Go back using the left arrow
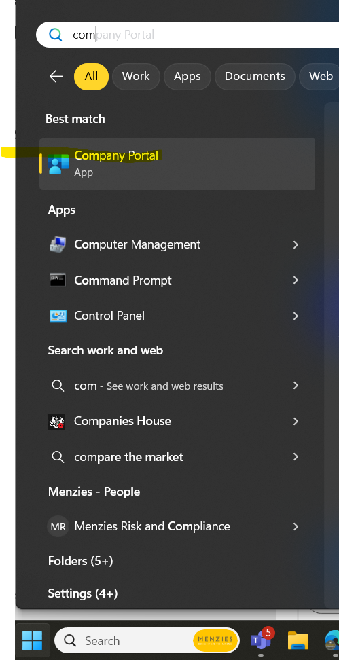The width and height of the screenshot is (339, 660). point(56,76)
